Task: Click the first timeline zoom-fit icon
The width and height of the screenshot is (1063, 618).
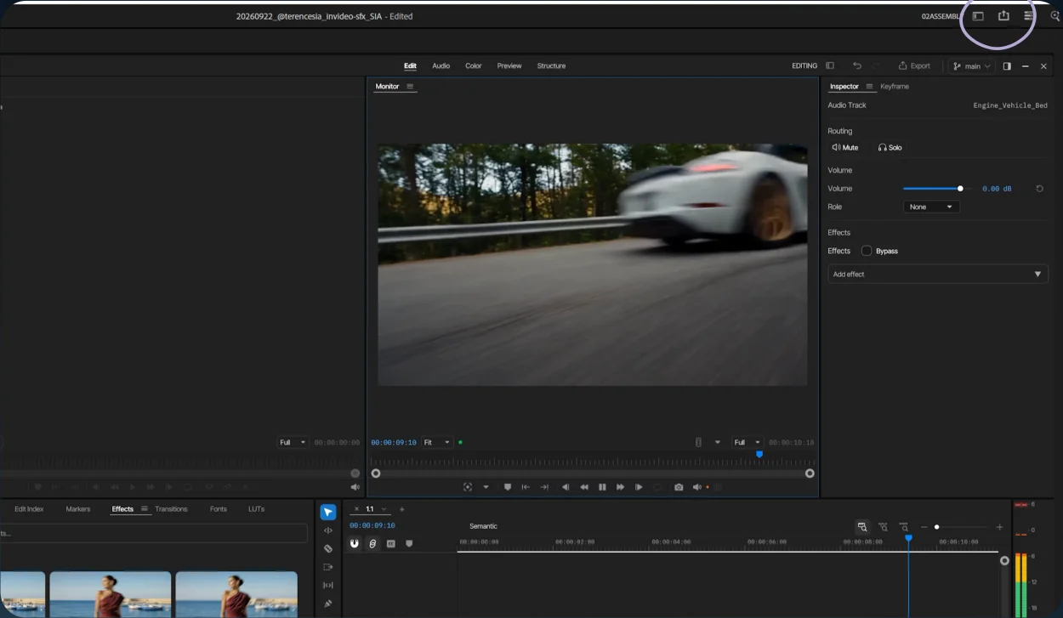Action: (x=862, y=527)
